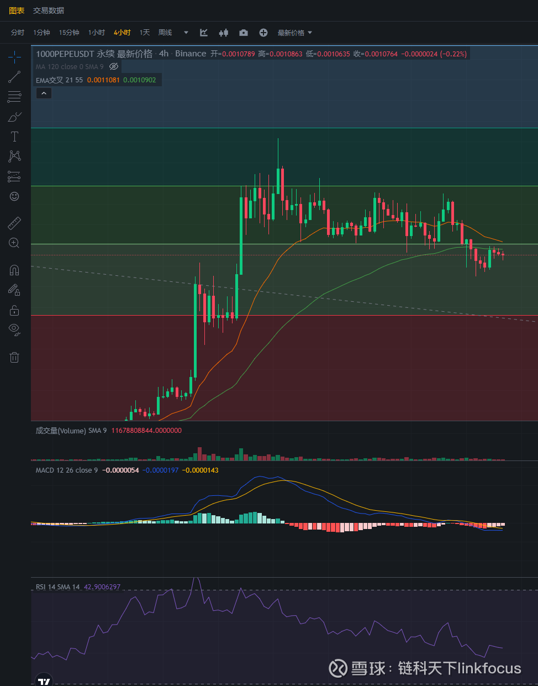Screen dimensions: 538x686
Task: Toggle visibility of MA 120 indicator
Action: coord(114,66)
